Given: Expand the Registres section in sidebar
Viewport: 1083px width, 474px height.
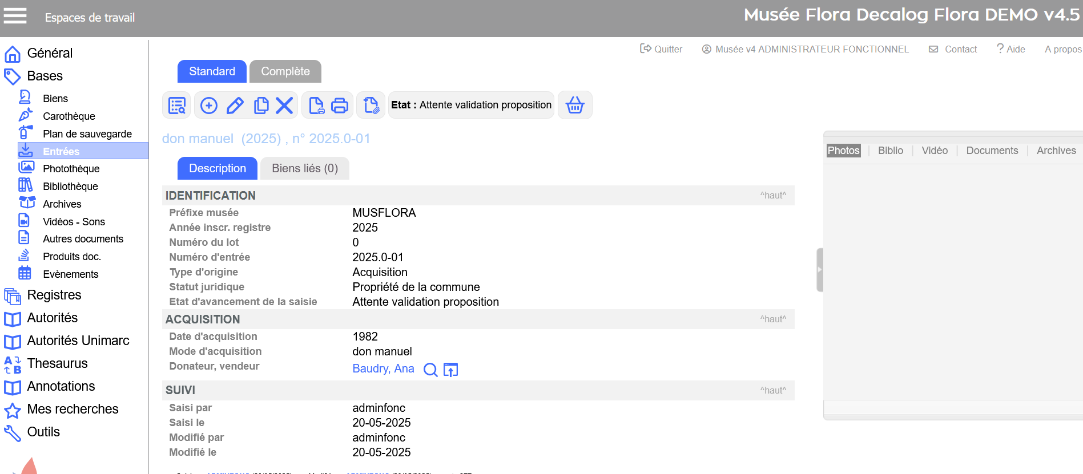Looking at the screenshot, I should pos(54,295).
